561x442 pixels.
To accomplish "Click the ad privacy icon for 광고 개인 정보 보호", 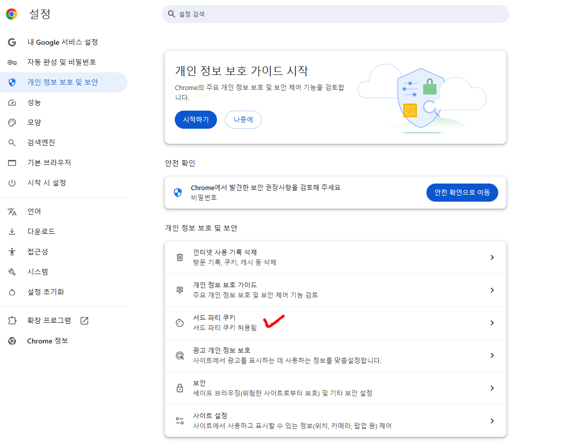I will (180, 356).
